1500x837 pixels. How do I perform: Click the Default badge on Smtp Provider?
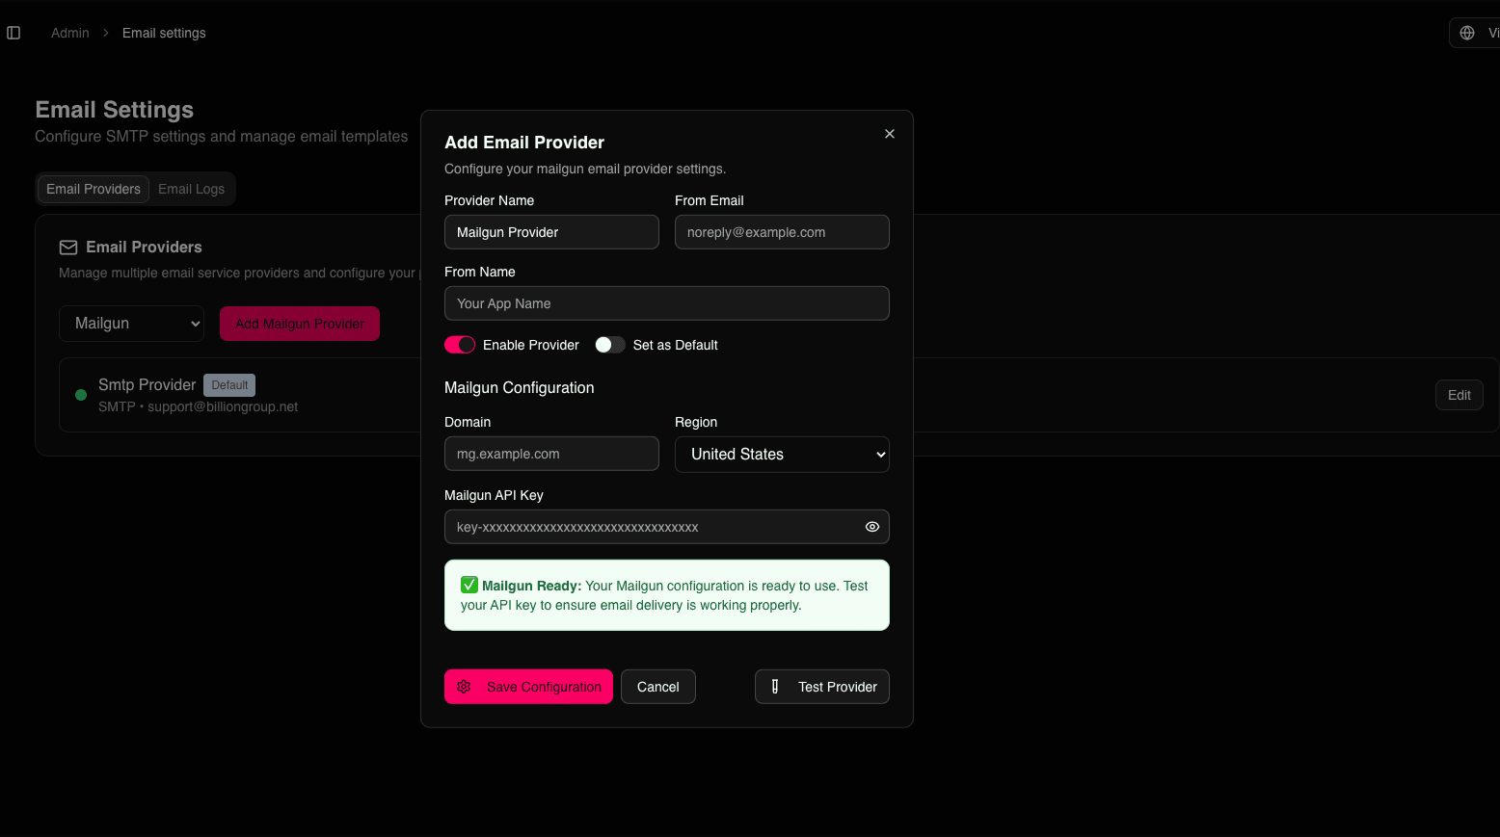point(229,385)
